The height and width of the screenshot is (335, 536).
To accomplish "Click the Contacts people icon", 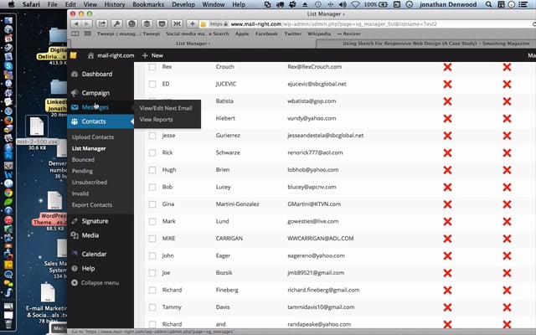I will pyautogui.click(x=75, y=121).
